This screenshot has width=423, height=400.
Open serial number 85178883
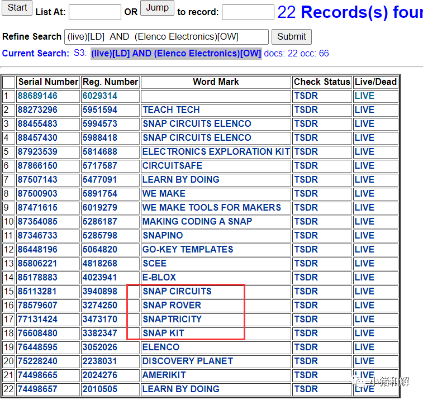coord(37,278)
